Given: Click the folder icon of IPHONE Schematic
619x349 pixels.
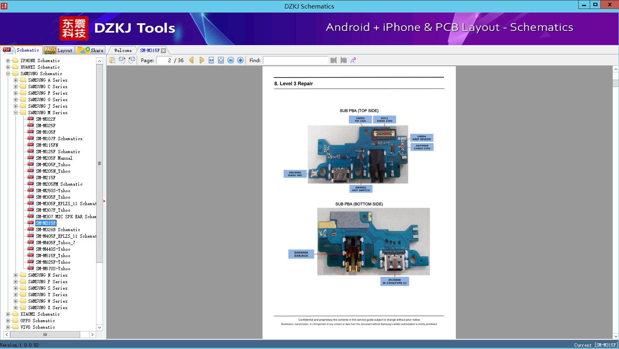Looking at the screenshot, I should [x=15, y=61].
